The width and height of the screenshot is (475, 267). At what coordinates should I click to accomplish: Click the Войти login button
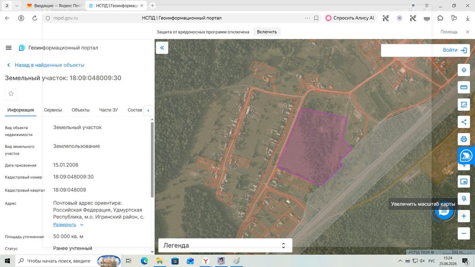click(x=455, y=50)
